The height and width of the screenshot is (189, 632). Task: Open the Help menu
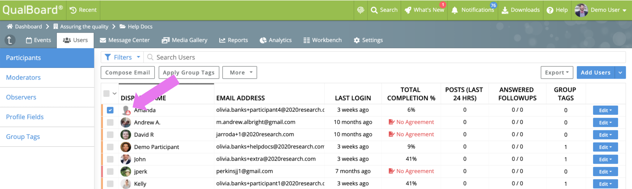point(557,10)
